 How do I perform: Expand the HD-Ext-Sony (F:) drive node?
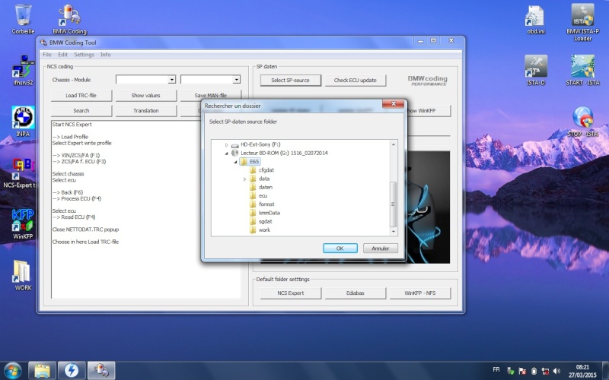(x=226, y=144)
